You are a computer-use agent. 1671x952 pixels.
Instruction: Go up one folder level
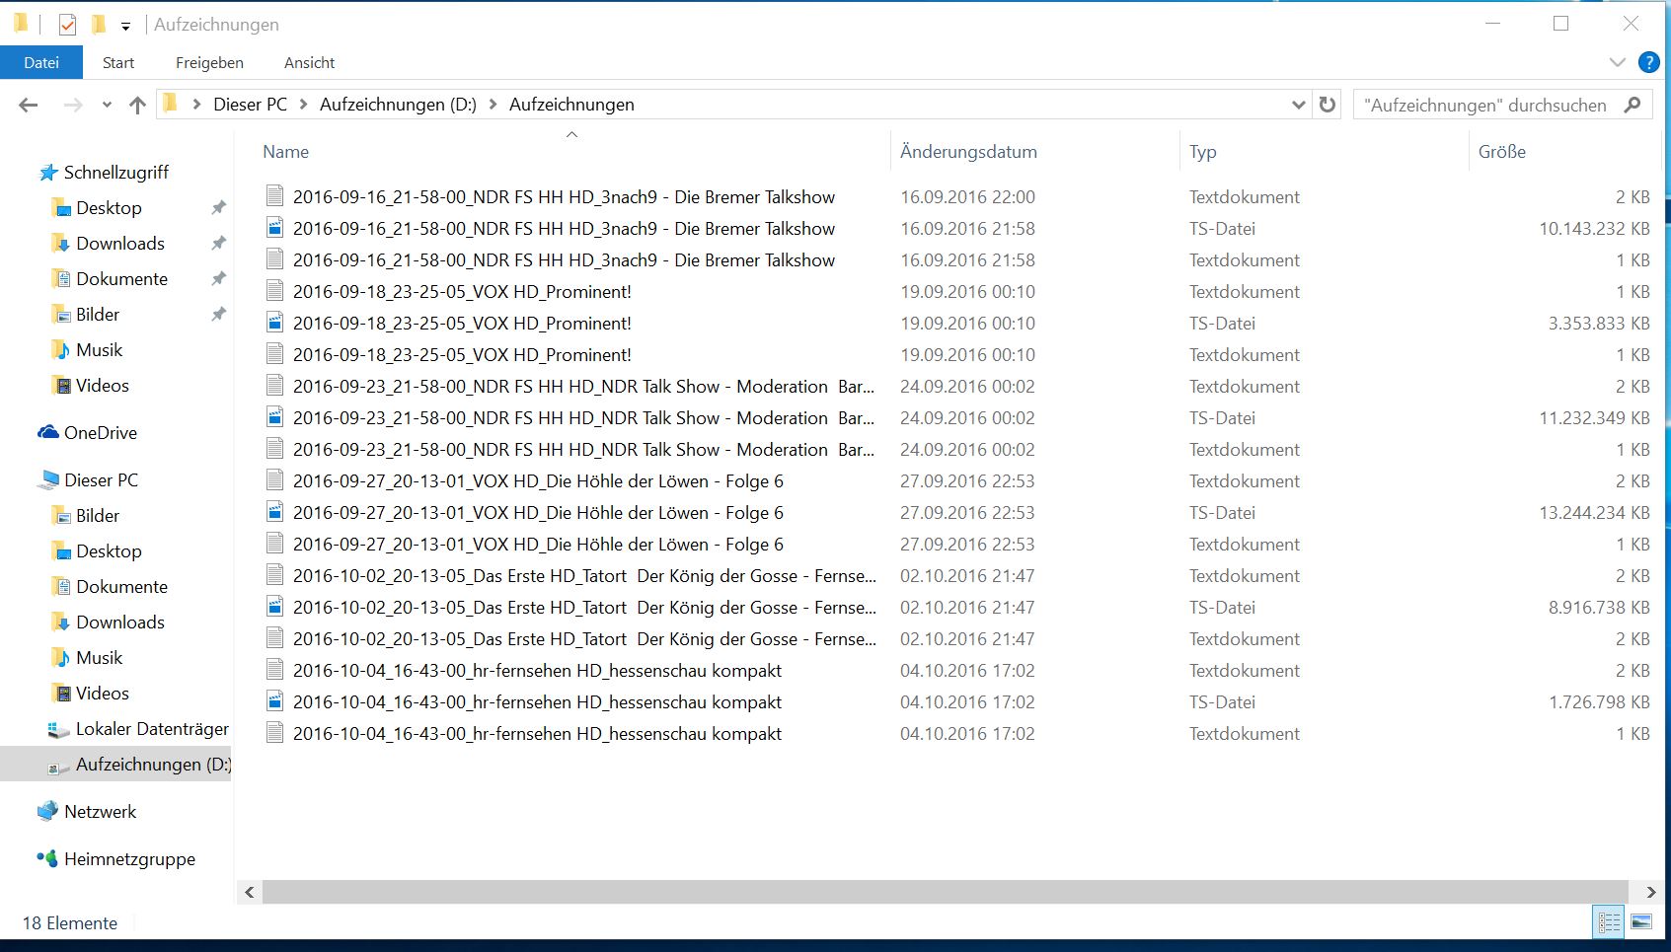click(x=137, y=105)
